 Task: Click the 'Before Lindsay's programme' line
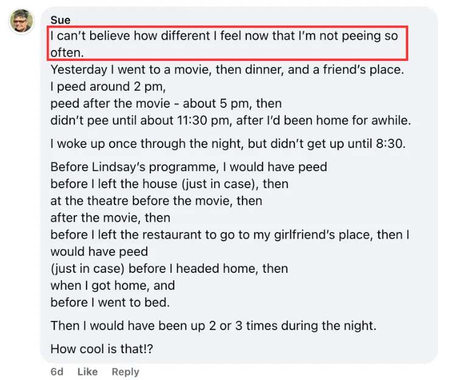[189, 167]
